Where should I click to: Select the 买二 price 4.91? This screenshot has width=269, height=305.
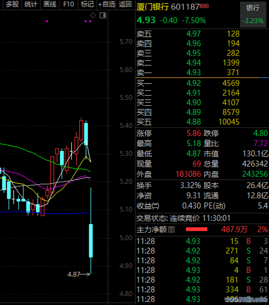[x=194, y=93]
